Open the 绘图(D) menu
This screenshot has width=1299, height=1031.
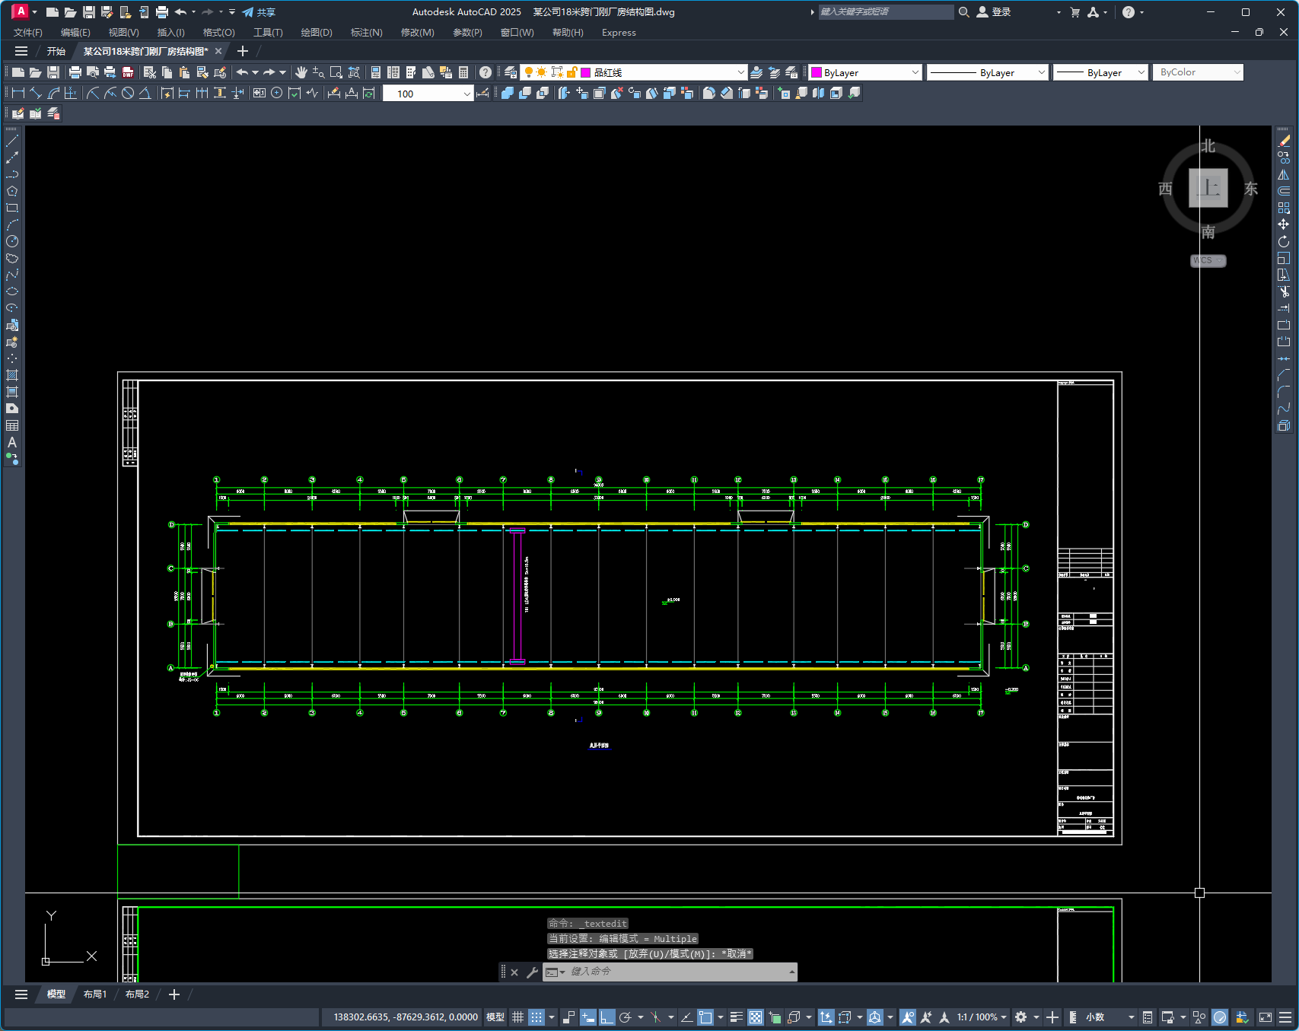[x=317, y=32]
